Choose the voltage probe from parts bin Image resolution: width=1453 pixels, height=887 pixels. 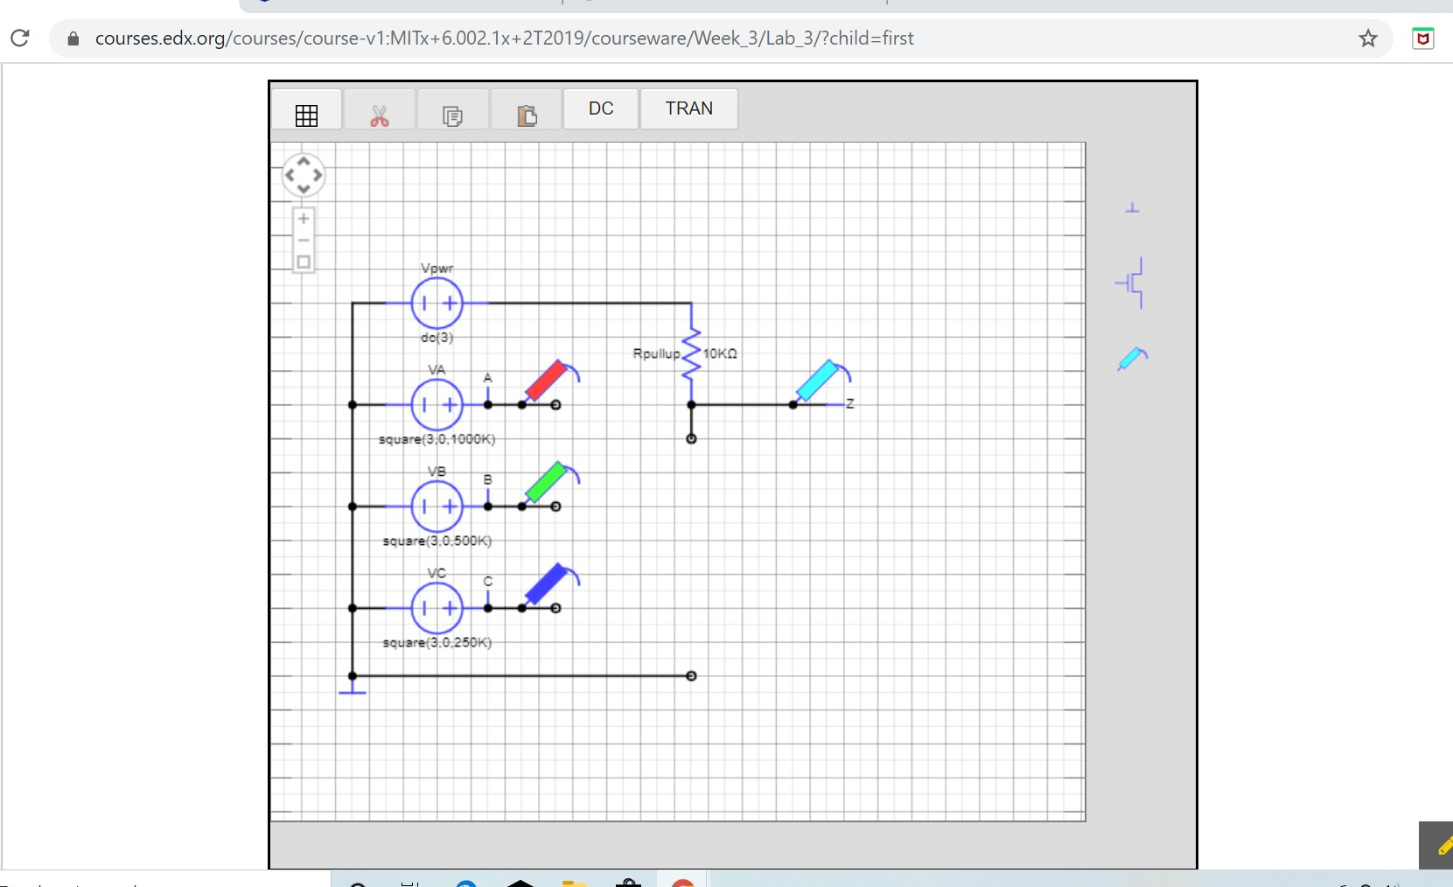(x=1133, y=358)
